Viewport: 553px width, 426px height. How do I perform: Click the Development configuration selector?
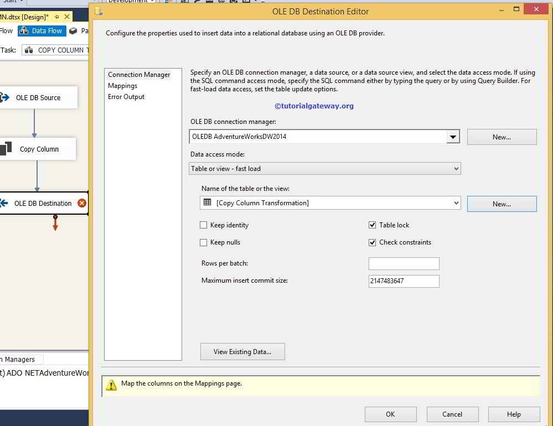(x=128, y=2)
